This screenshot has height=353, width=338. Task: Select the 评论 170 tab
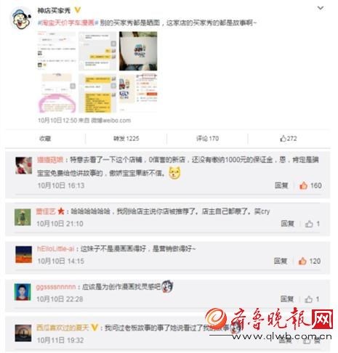pos(207,139)
